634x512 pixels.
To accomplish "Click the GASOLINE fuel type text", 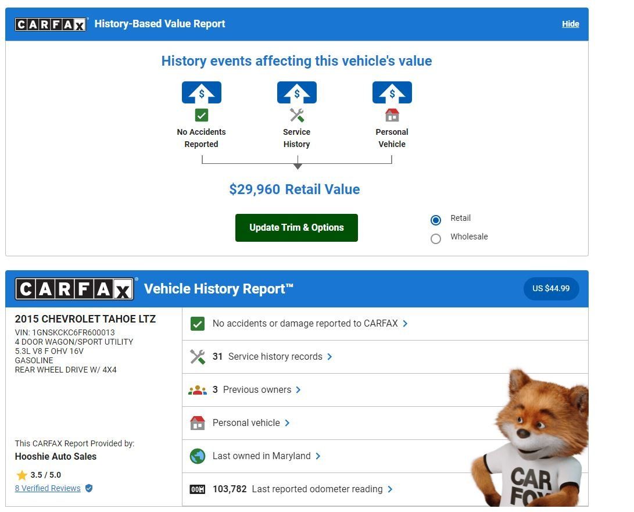I will [x=34, y=360].
